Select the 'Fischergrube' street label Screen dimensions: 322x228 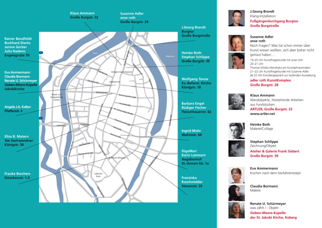pyautogui.click(x=93, y=82)
